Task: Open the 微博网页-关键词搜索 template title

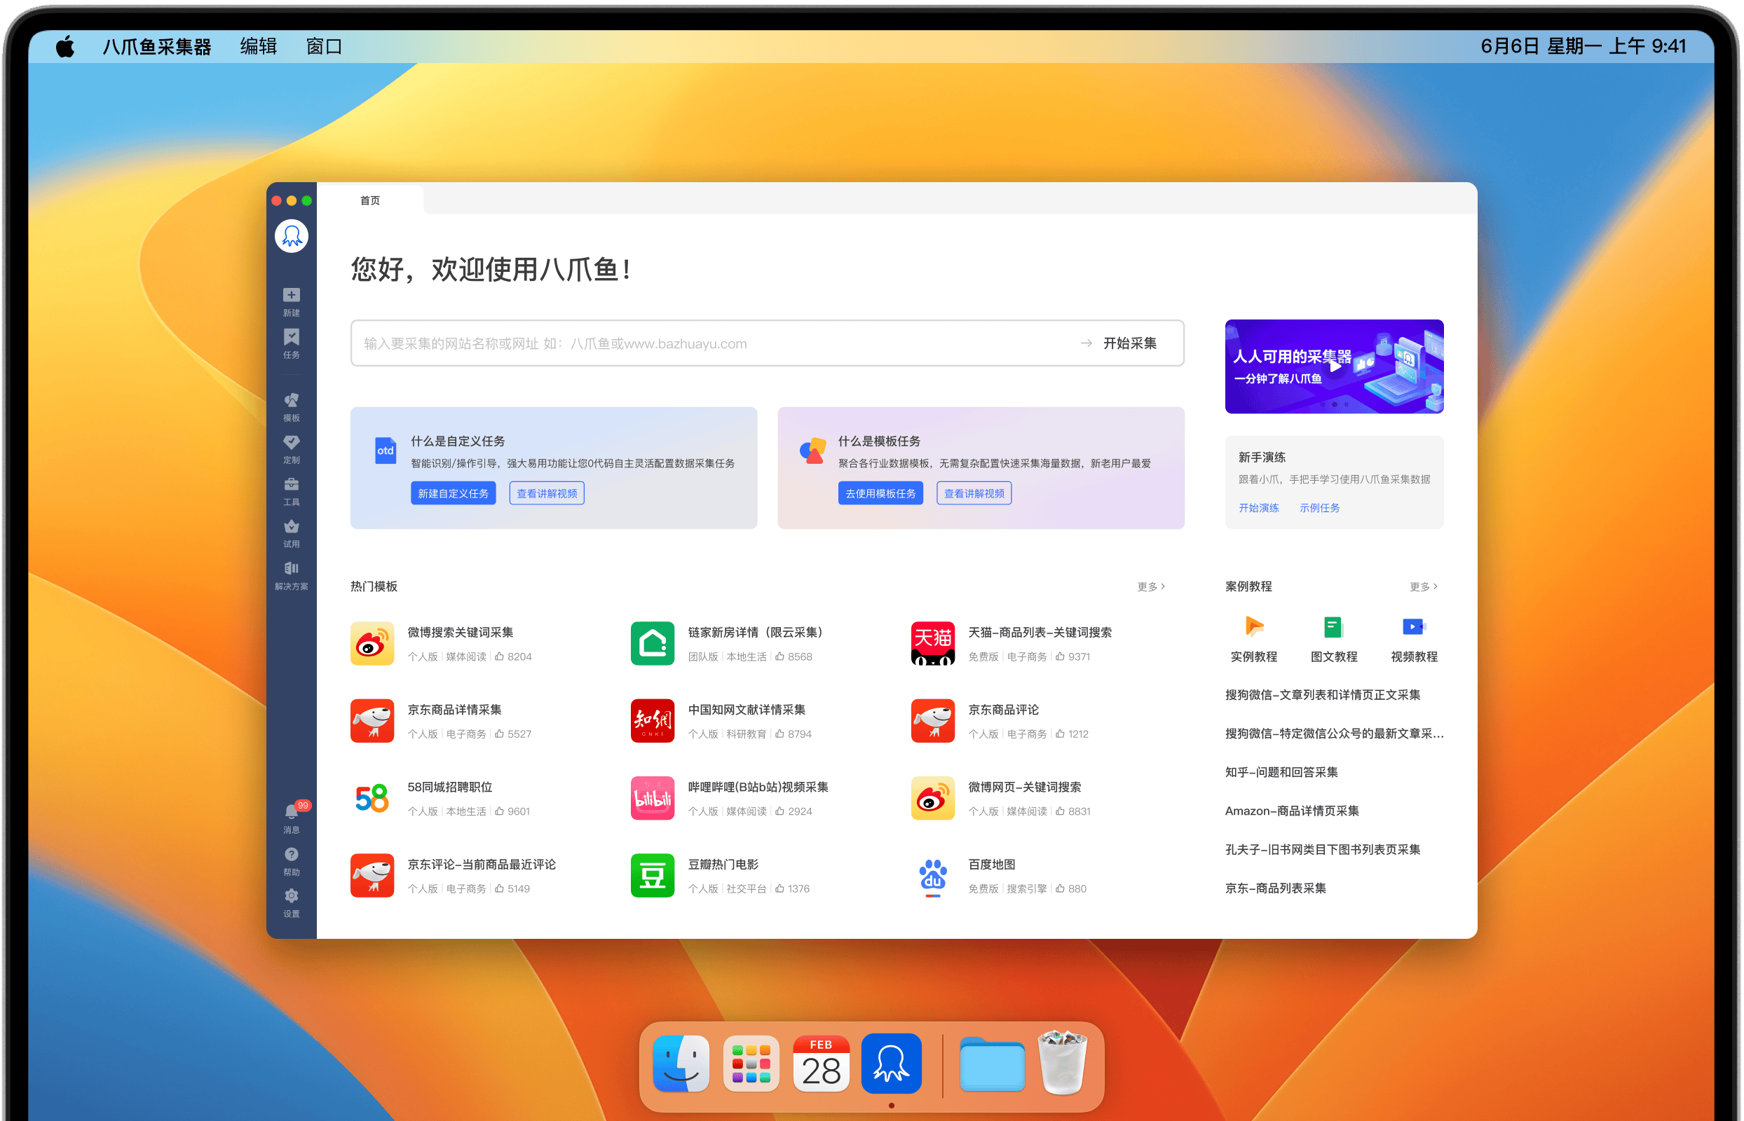Action: point(1025,787)
